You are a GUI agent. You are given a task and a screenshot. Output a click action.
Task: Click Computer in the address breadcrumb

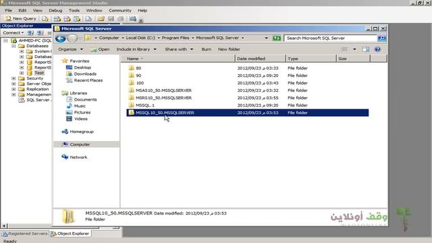click(109, 38)
